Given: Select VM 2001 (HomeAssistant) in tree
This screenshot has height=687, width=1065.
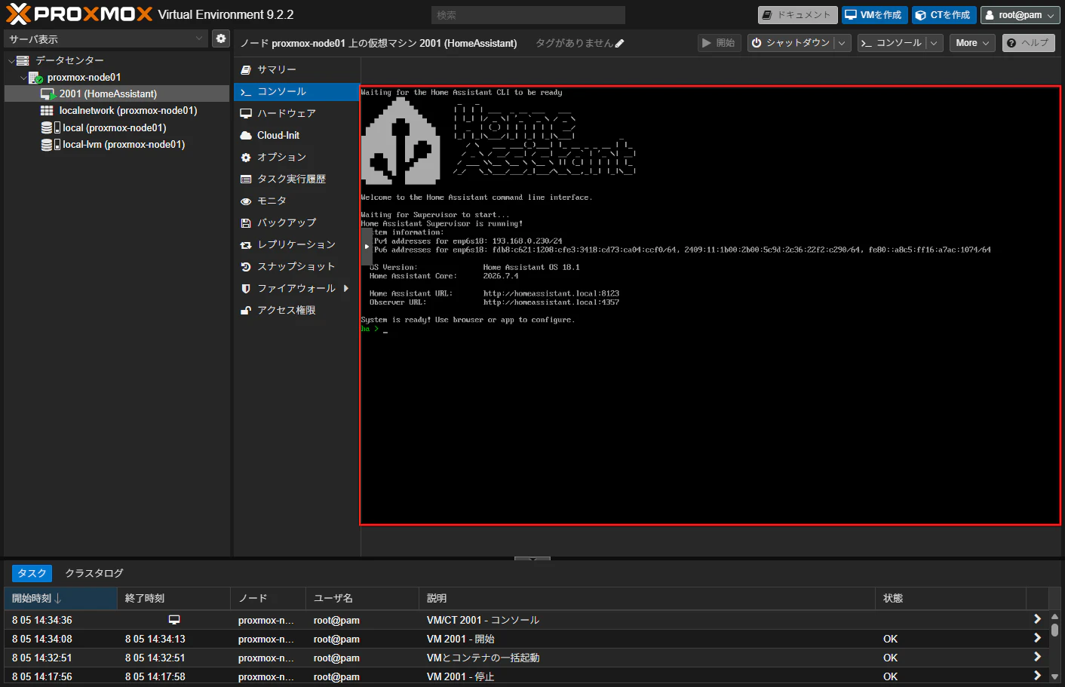Looking at the screenshot, I should [x=117, y=94].
